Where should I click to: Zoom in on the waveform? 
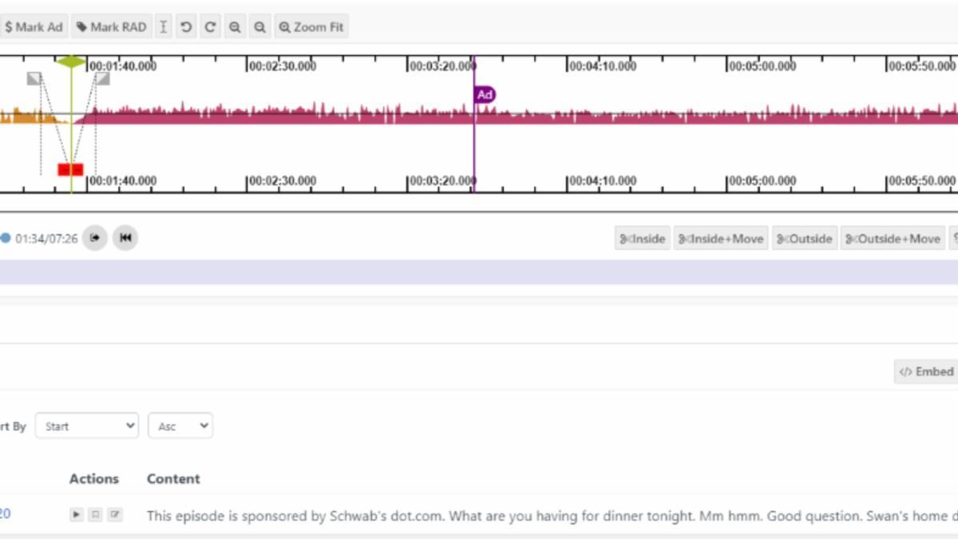pyautogui.click(x=235, y=26)
